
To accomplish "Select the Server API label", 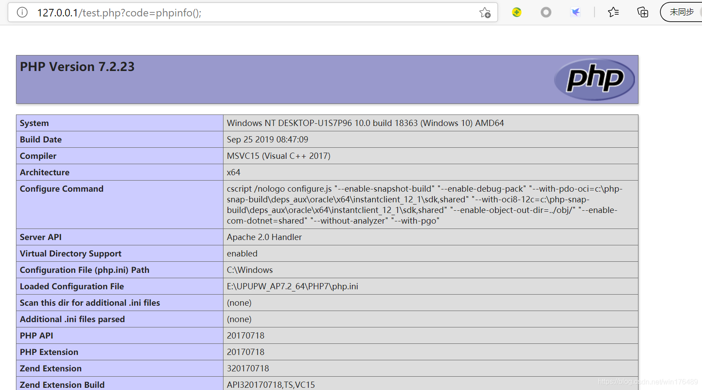I will pos(41,237).
